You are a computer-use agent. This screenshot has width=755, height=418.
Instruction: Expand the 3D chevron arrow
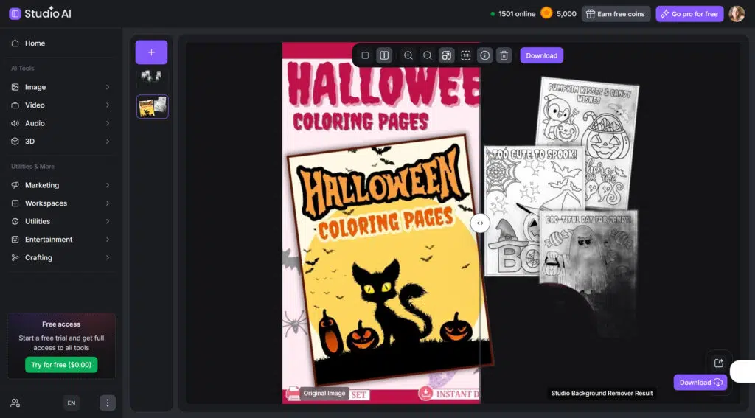pyautogui.click(x=108, y=141)
